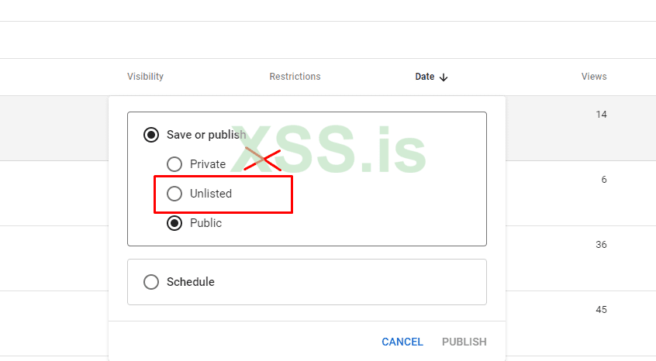This screenshot has height=361, width=656.
Task: Sort videos by the Date column
Action: (x=425, y=77)
